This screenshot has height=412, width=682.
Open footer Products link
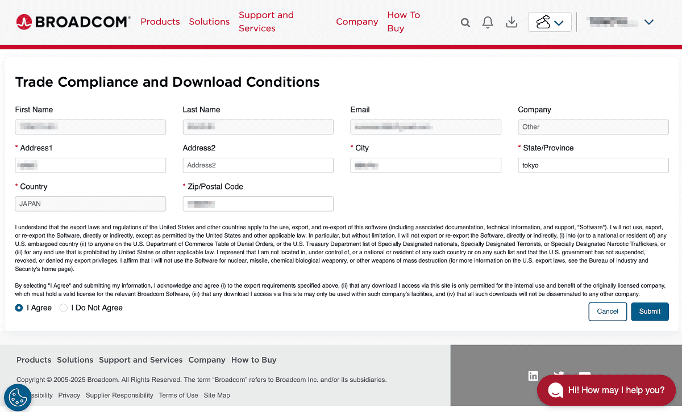click(34, 360)
